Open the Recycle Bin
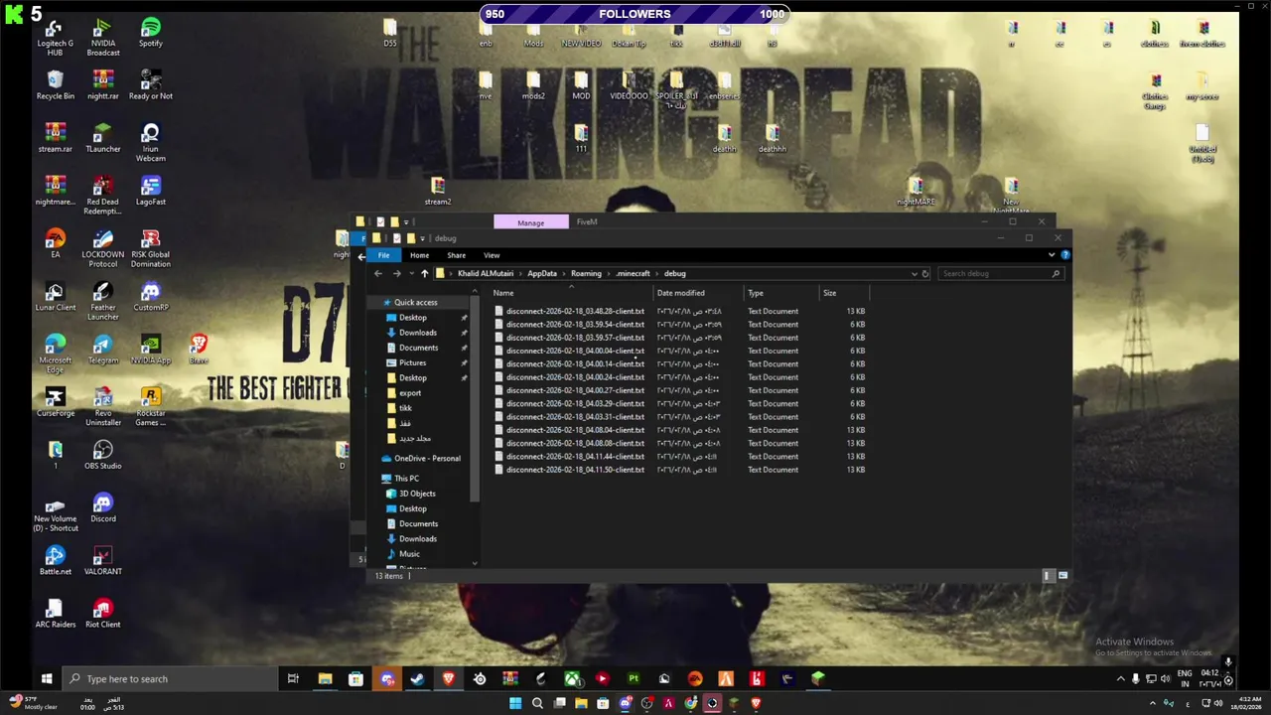 pyautogui.click(x=55, y=85)
